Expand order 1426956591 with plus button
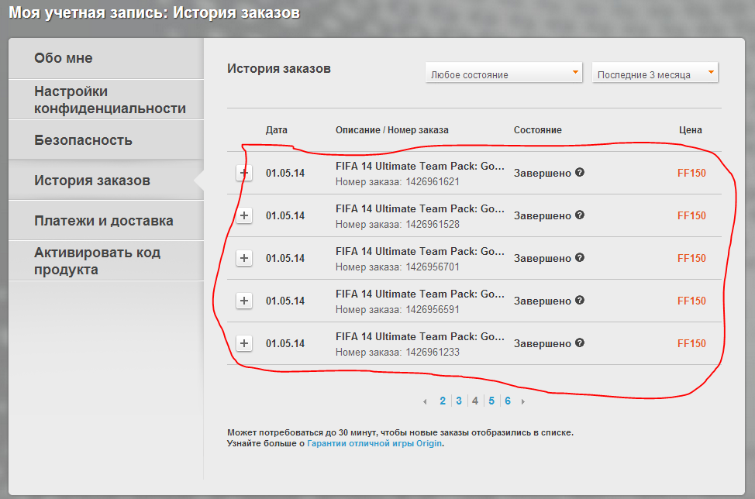The height and width of the screenshot is (499, 755). [x=244, y=301]
